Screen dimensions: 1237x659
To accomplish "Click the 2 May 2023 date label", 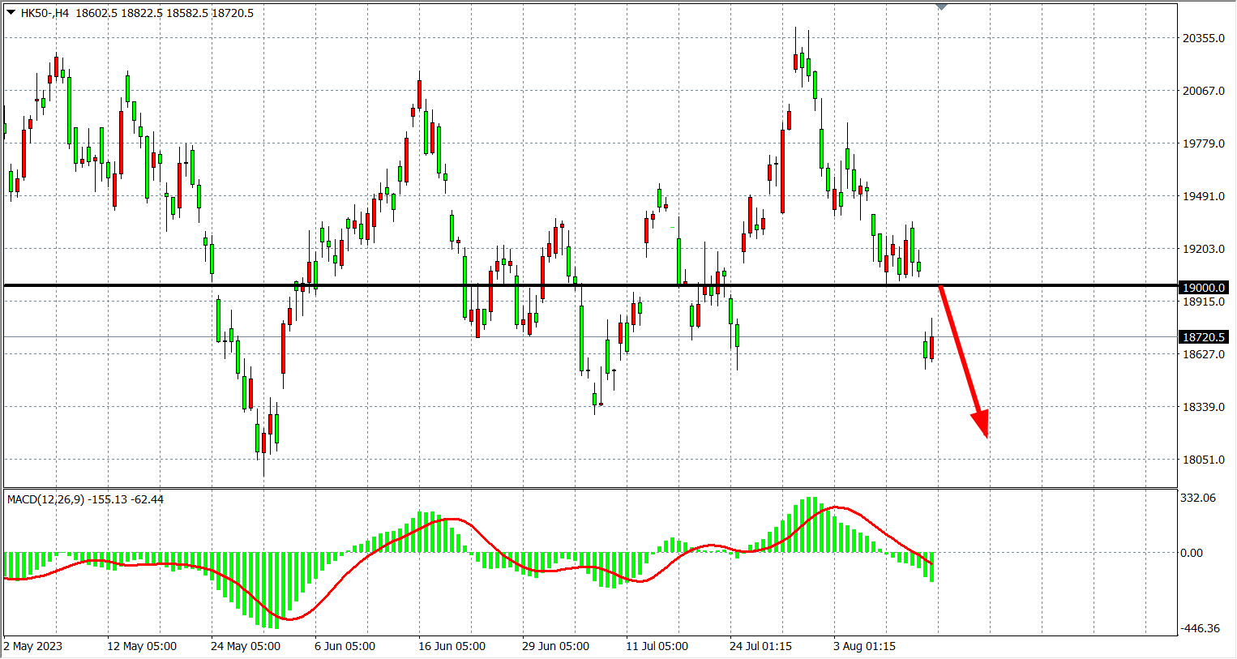I will point(33,646).
